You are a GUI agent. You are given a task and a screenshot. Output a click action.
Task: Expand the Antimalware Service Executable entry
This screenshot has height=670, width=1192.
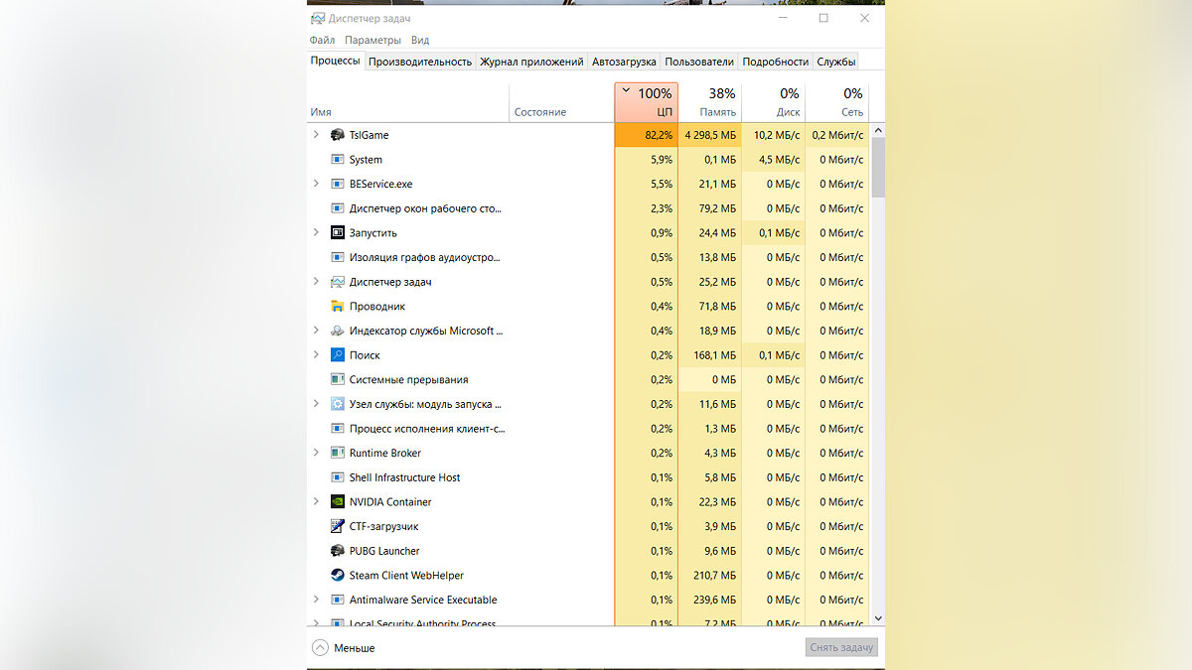click(x=316, y=600)
